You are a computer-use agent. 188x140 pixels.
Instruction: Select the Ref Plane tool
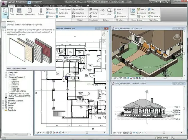pos(153,16)
